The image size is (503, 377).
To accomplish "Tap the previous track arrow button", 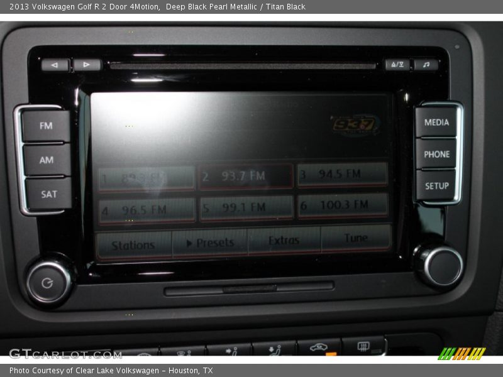I will pos(55,65).
